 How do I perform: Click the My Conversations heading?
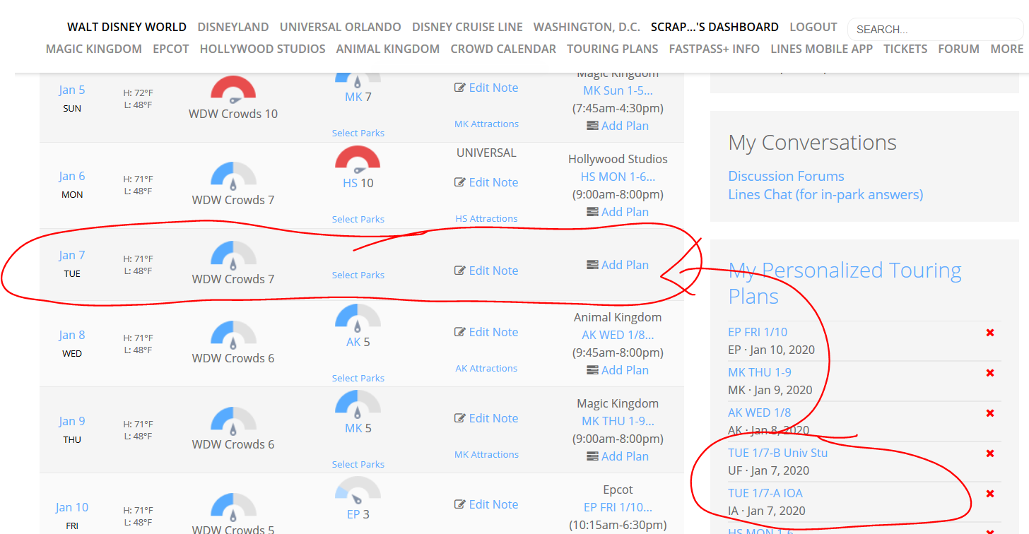(812, 143)
